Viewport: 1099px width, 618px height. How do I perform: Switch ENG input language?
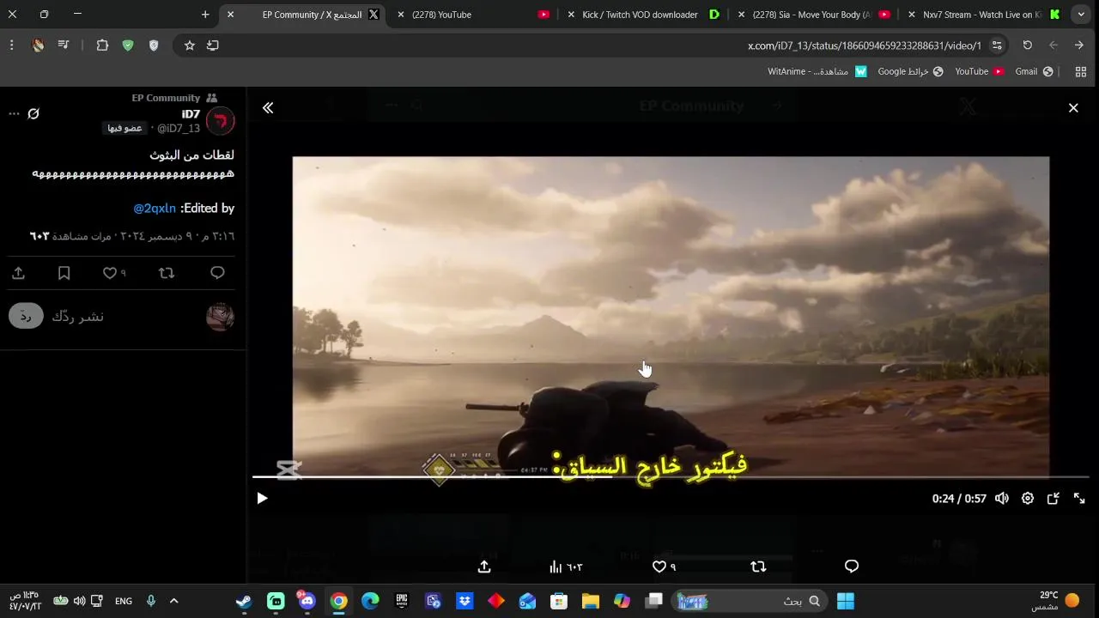pos(124,601)
